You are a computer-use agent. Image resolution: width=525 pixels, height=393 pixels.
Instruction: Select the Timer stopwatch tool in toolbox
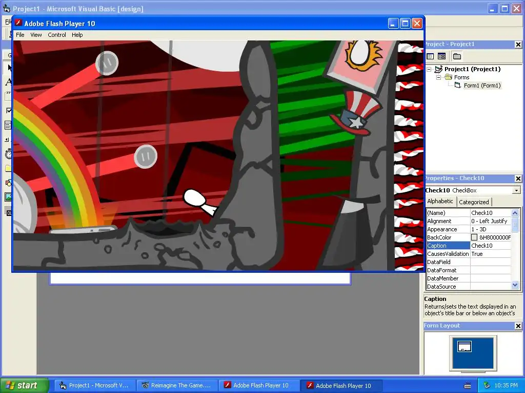click(x=9, y=154)
